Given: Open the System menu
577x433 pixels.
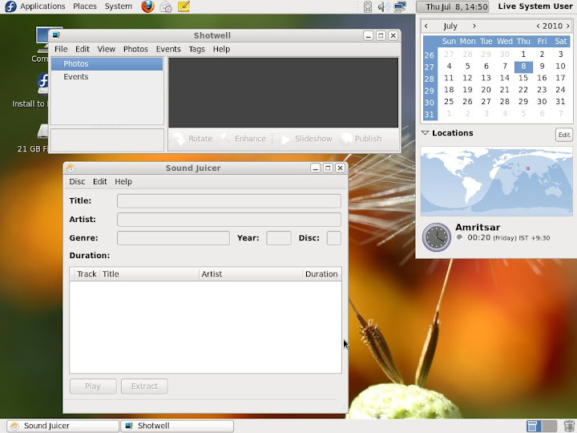Looking at the screenshot, I should 118,6.
